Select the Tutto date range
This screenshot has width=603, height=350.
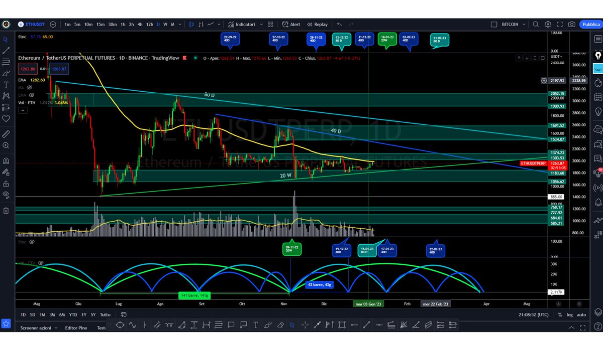click(105, 315)
